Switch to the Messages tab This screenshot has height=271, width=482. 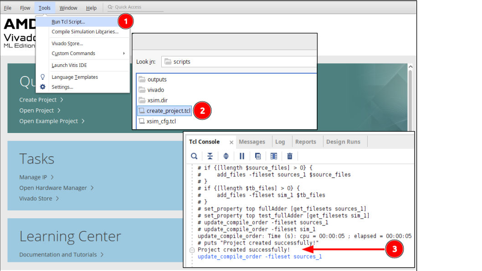(252, 142)
